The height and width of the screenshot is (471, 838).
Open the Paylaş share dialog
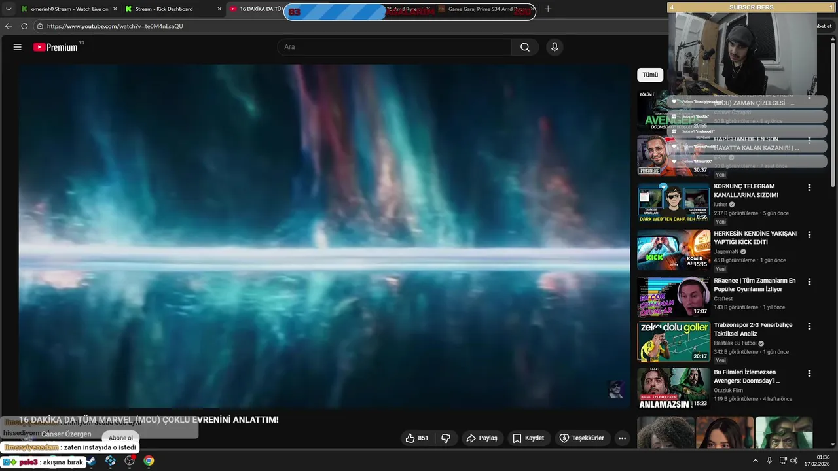[482, 438]
